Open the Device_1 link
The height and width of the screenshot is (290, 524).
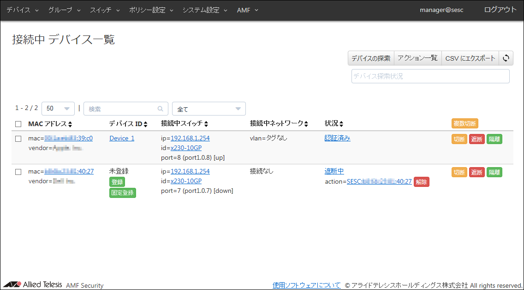coord(122,138)
